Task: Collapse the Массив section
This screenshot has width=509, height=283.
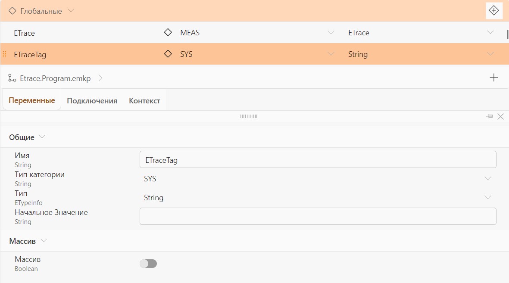Action: click(x=44, y=240)
